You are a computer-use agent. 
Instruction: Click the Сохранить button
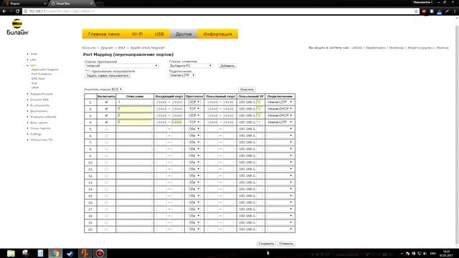click(266, 244)
